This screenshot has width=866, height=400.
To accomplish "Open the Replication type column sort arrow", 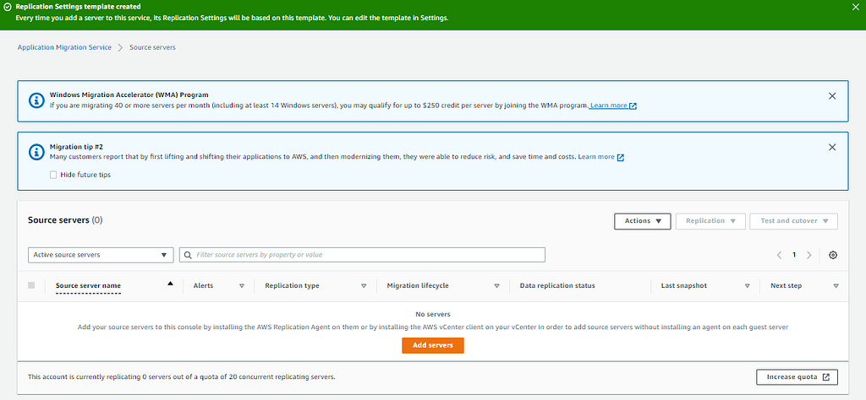I will (364, 286).
